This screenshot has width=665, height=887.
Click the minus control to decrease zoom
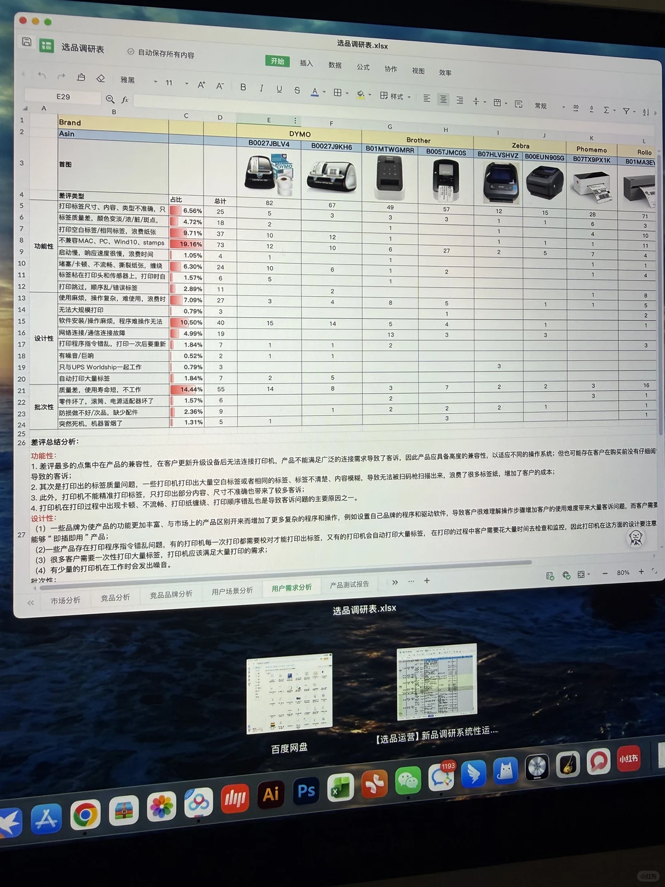(x=605, y=572)
